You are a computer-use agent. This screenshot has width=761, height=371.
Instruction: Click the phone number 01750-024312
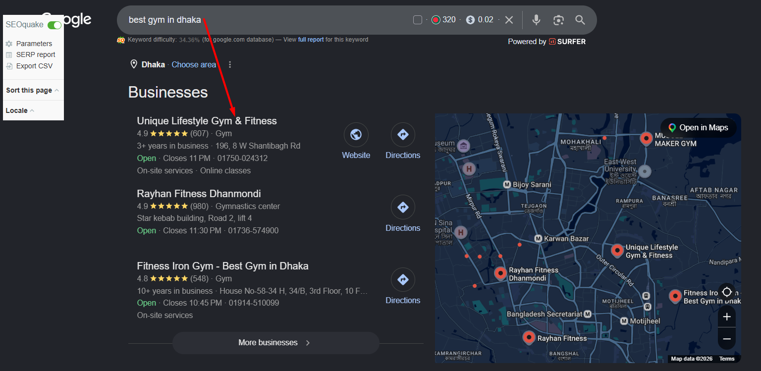point(243,159)
